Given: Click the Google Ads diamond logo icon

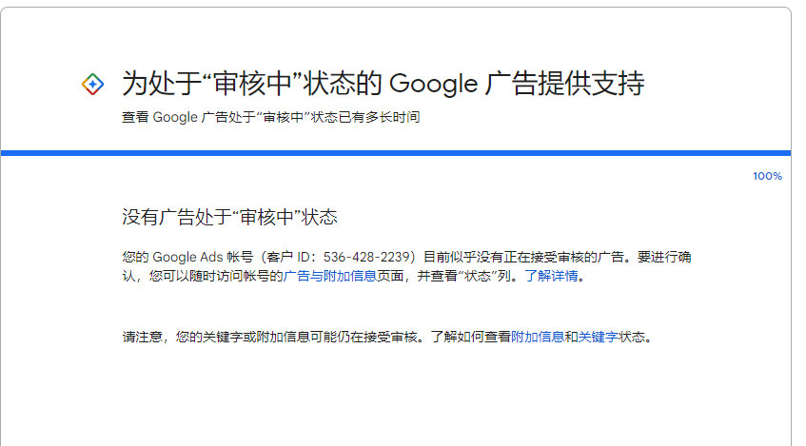Looking at the screenshot, I should click(92, 85).
